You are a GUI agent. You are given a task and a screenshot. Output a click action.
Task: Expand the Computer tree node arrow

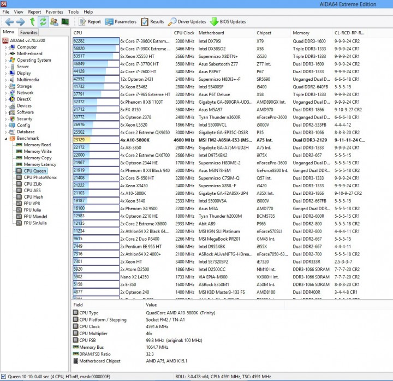coord(6,47)
